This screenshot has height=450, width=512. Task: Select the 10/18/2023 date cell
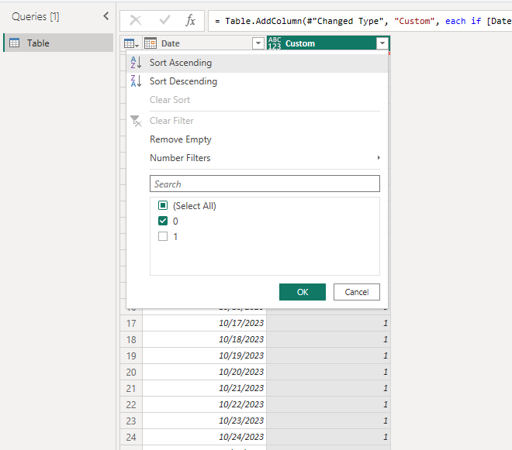[204, 339]
